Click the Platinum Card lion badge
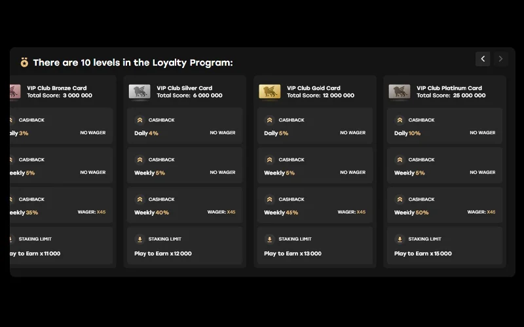Image resolution: width=524 pixels, height=327 pixels. 400,92
